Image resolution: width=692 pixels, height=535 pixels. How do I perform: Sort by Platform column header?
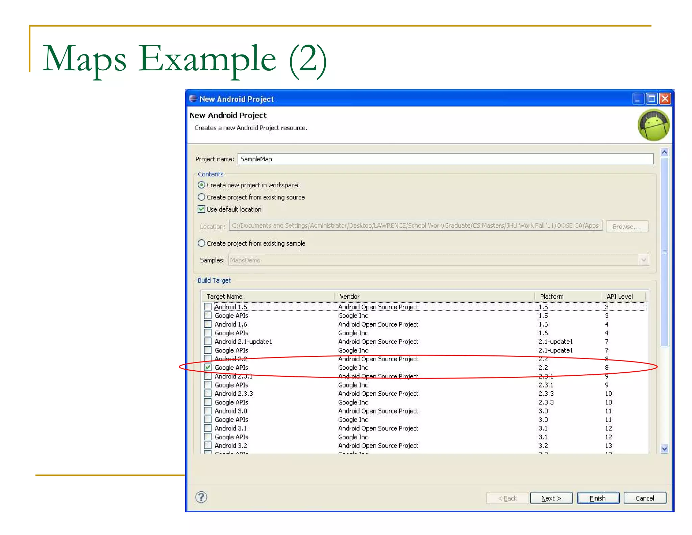point(568,296)
